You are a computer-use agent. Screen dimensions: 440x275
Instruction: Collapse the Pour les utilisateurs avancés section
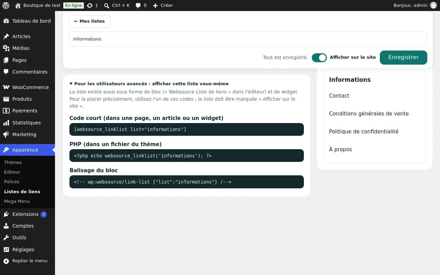(x=149, y=84)
